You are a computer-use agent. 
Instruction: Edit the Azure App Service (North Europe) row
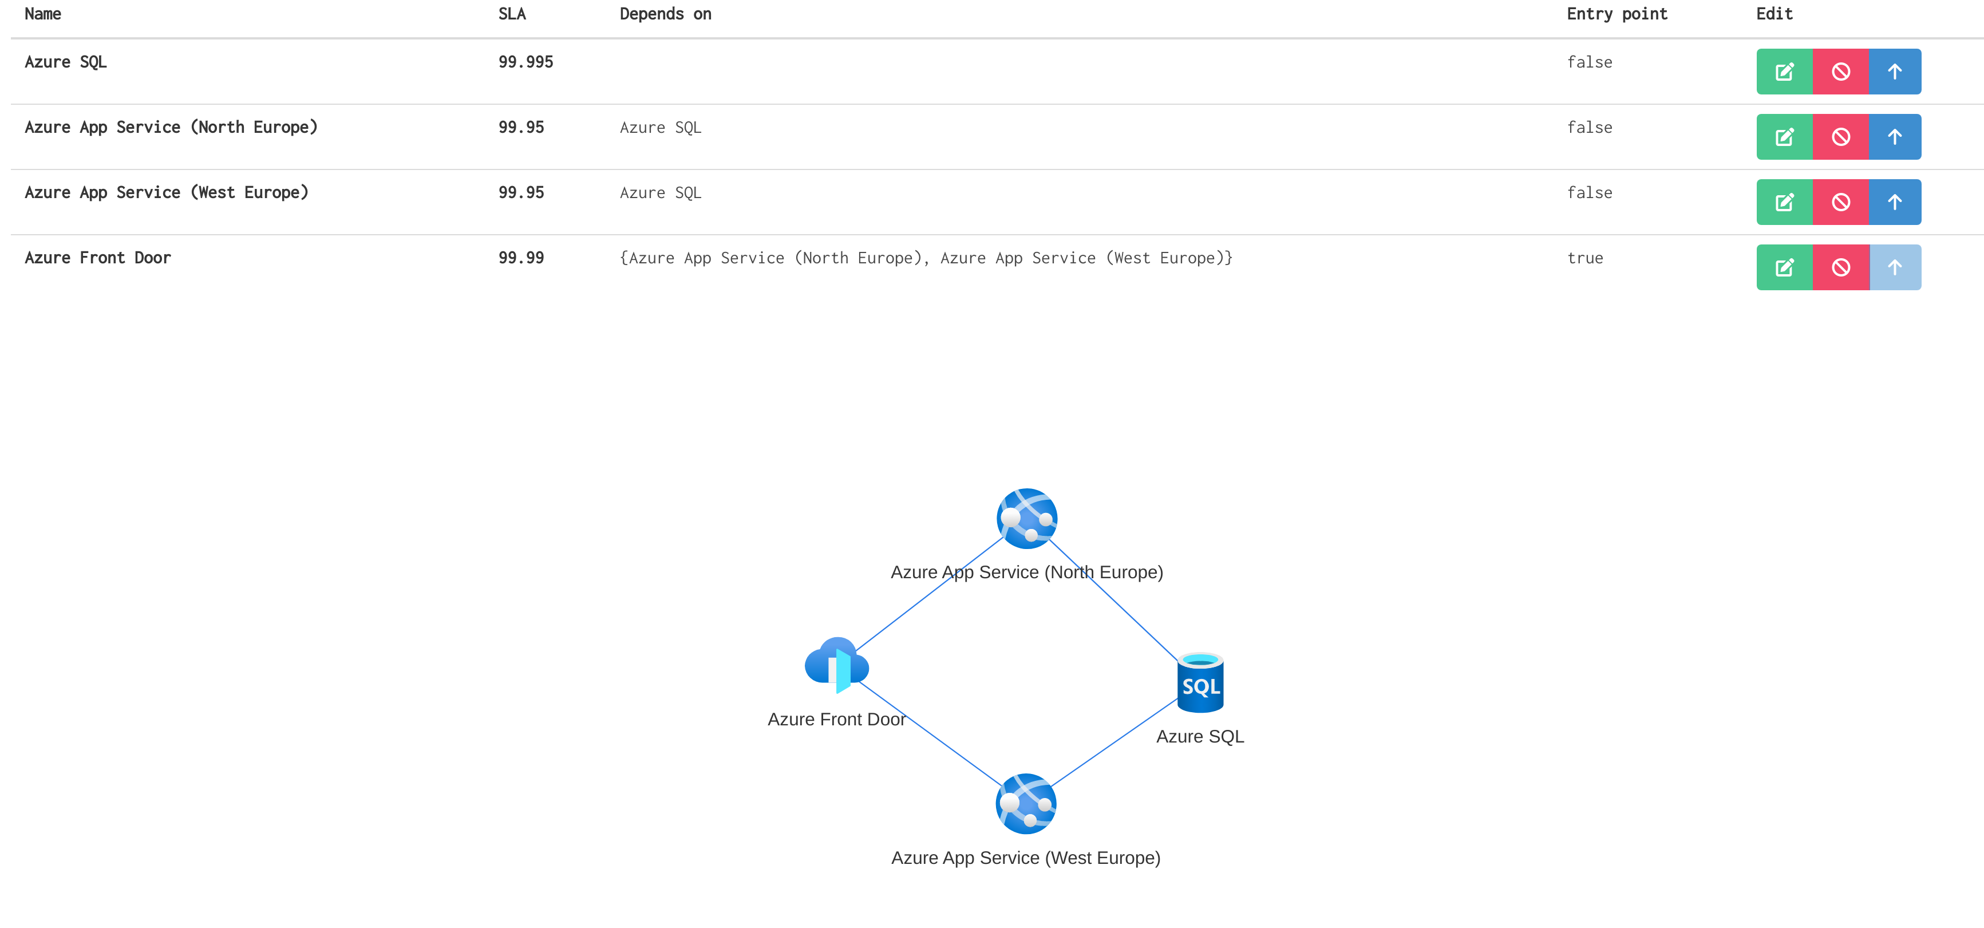tap(1784, 137)
